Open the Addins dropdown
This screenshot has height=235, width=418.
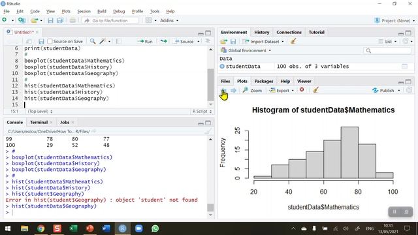tap(169, 20)
